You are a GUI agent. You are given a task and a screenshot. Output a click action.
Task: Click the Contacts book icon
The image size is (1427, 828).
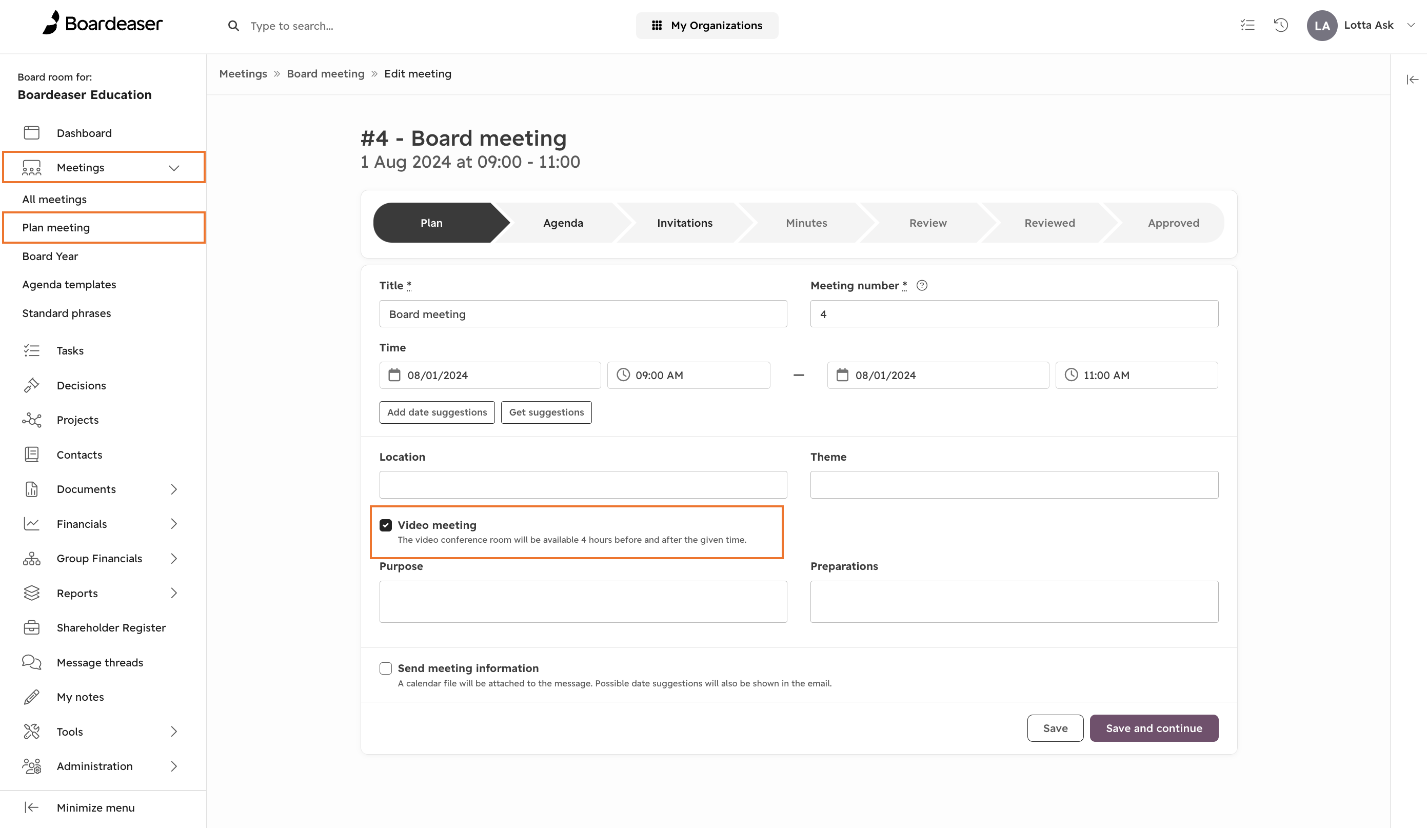point(32,455)
